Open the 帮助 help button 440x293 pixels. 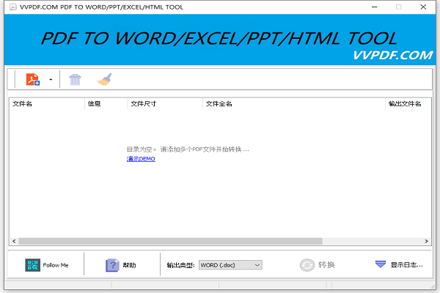coord(121,265)
